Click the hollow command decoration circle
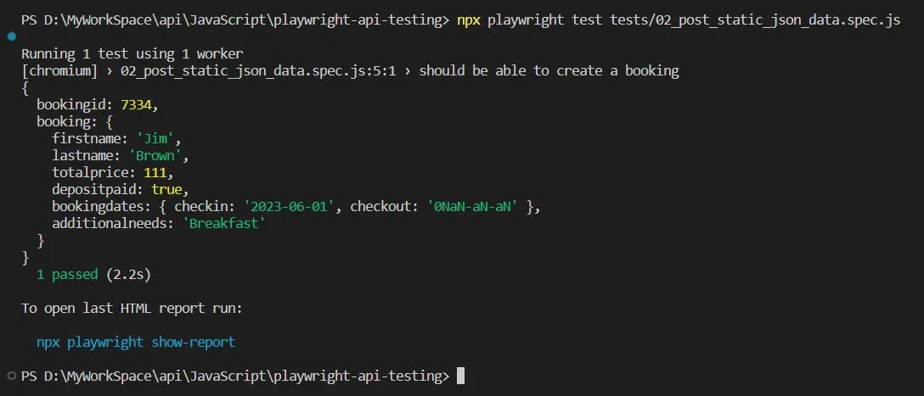The width and height of the screenshot is (924, 396). tap(12, 376)
